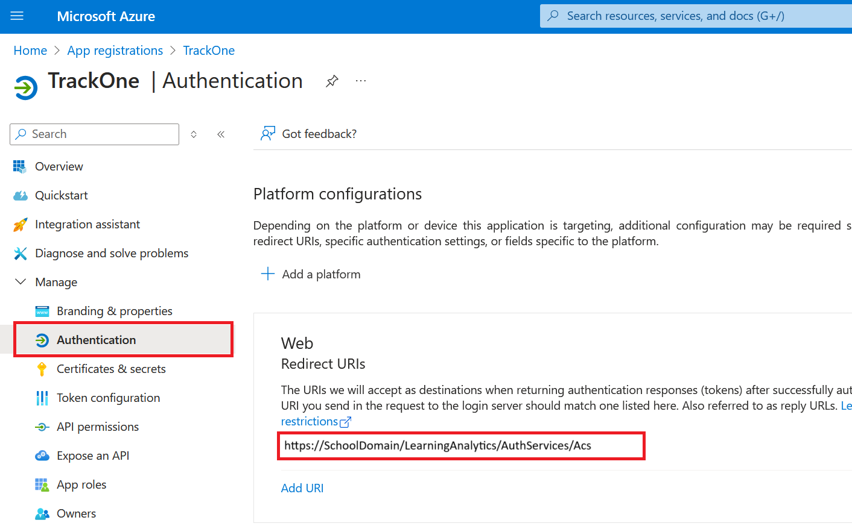Click the Platform configurations heading

[337, 194]
